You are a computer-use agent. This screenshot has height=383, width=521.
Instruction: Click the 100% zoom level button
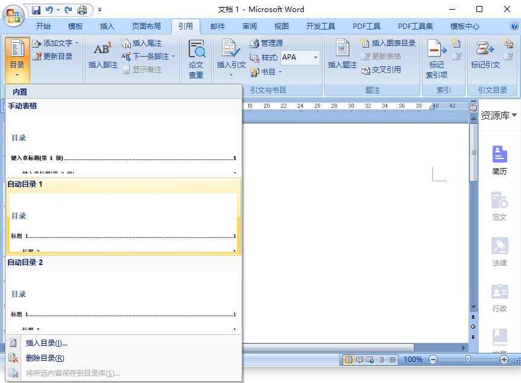pos(413,360)
